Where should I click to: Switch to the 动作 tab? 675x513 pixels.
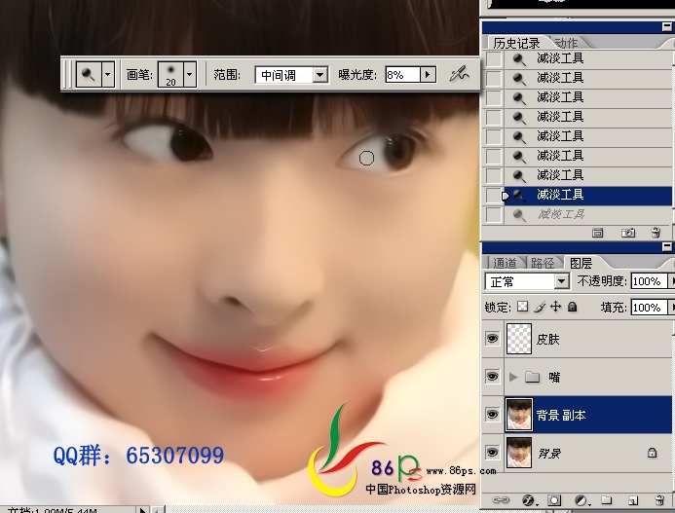point(566,43)
